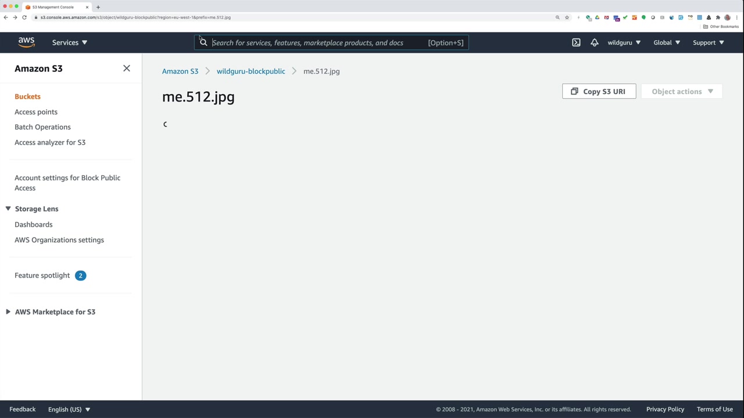Click the browser address bar URL
This screenshot has width=744, height=418.
click(x=135, y=17)
